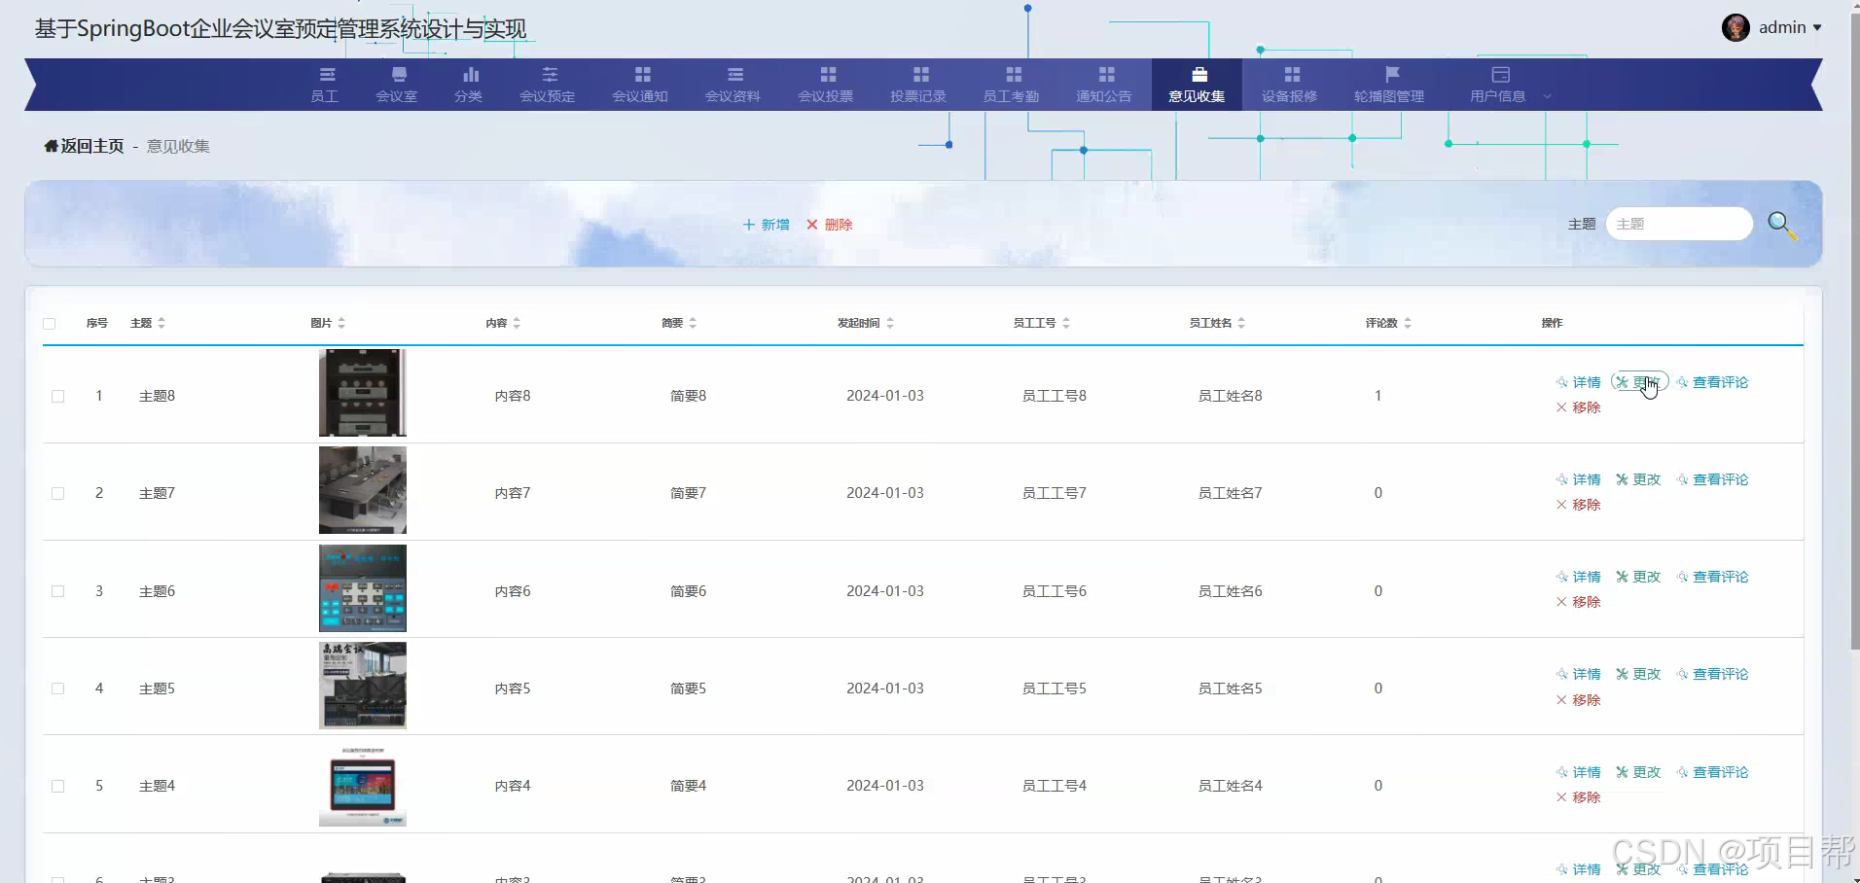This screenshot has width=1860, height=883.
Task: Sort by 主题 column arrows
Action: [x=161, y=323]
